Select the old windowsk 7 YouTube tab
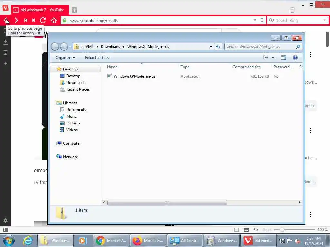Image resolution: width=330 pixels, height=247 pixels. click(40, 10)
